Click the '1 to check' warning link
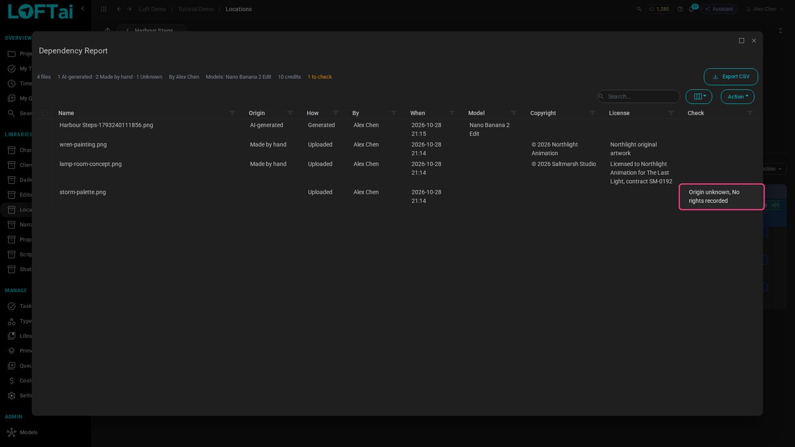 (320, 77)
